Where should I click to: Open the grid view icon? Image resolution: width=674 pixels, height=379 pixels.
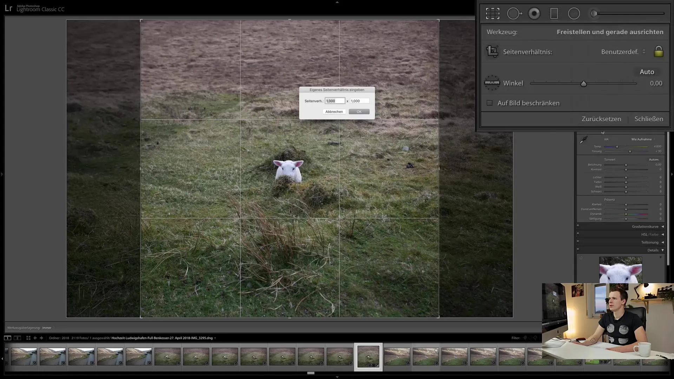click(28, 338)
